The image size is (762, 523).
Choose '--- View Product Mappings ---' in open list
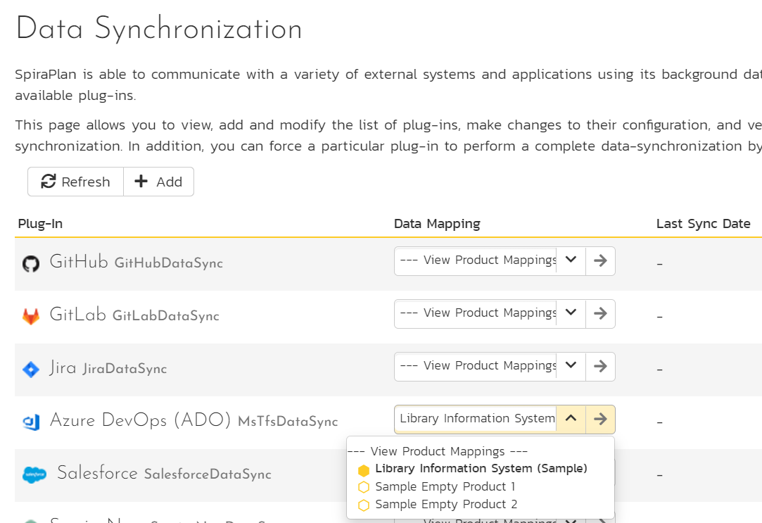pos(438,451)
